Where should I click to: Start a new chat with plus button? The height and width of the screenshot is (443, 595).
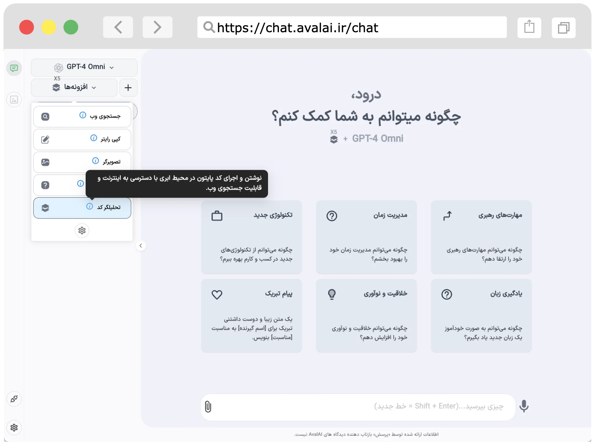(128, 88)
